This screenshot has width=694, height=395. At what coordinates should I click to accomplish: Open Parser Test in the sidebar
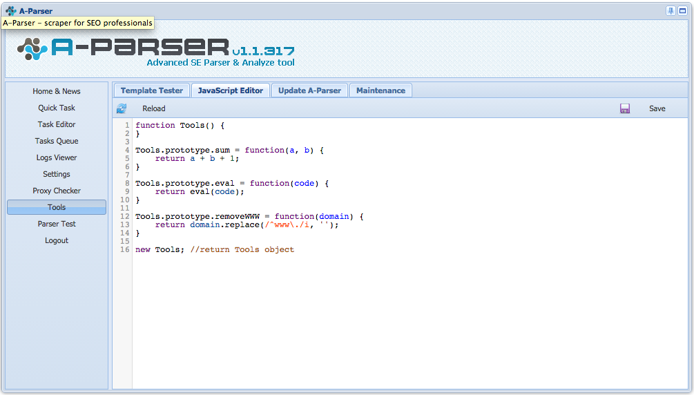57,224
